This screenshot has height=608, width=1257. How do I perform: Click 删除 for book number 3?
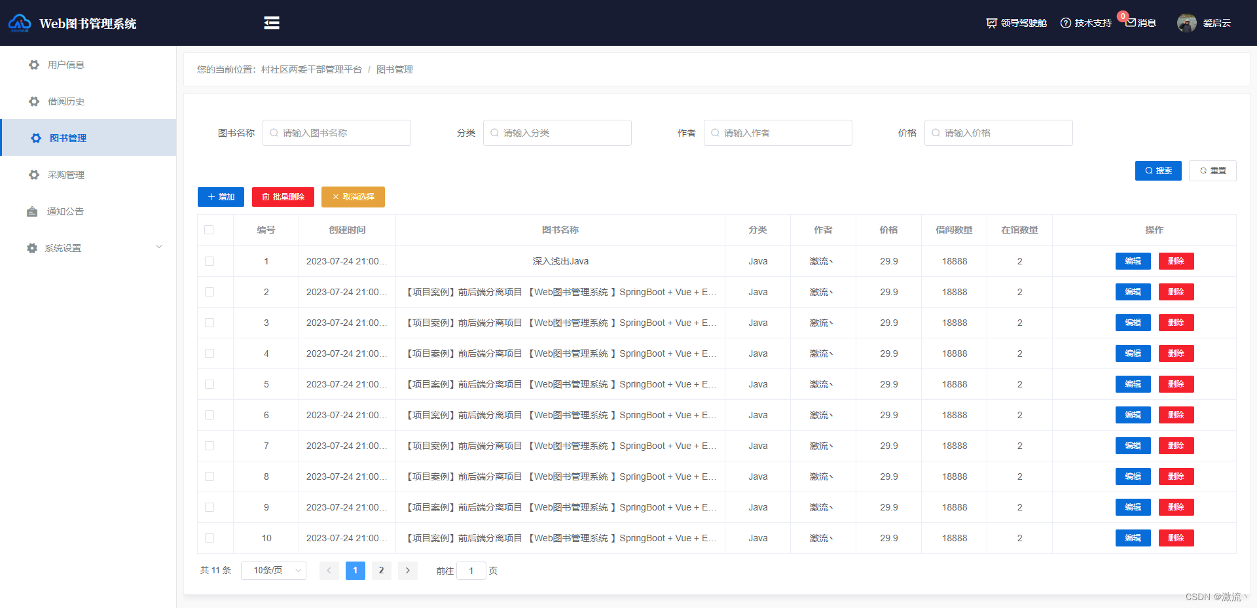click(1176, 323)
